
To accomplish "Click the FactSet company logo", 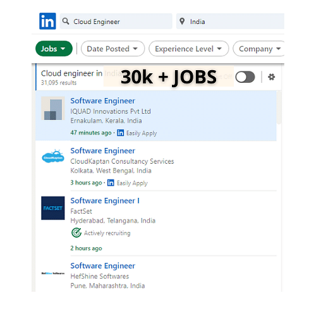I will pyautogui.click(x=53, y=208).
